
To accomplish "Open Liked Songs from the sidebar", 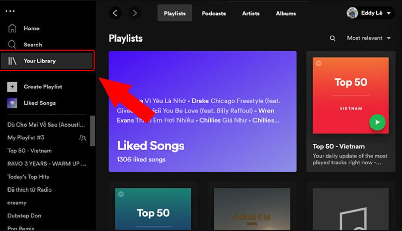I will (40, 103).
